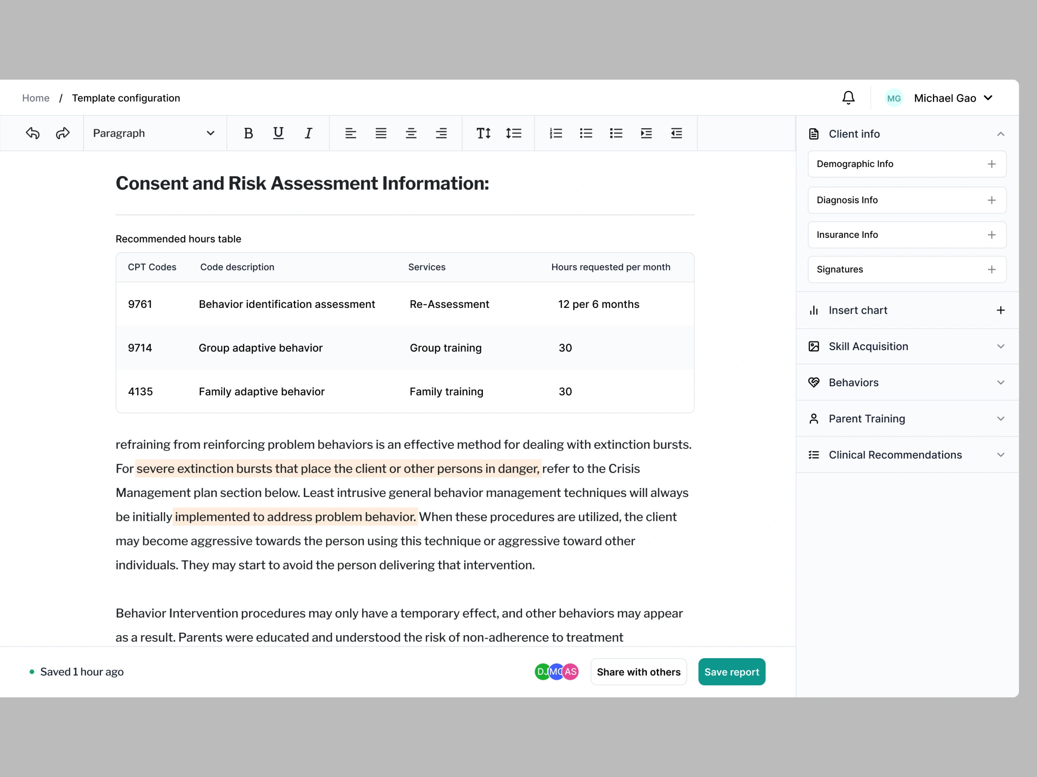Click the Code description column header

(237, 267)
